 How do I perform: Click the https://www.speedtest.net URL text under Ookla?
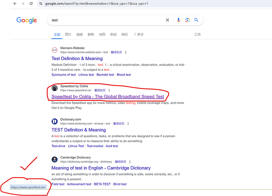[x=76, y=90]
